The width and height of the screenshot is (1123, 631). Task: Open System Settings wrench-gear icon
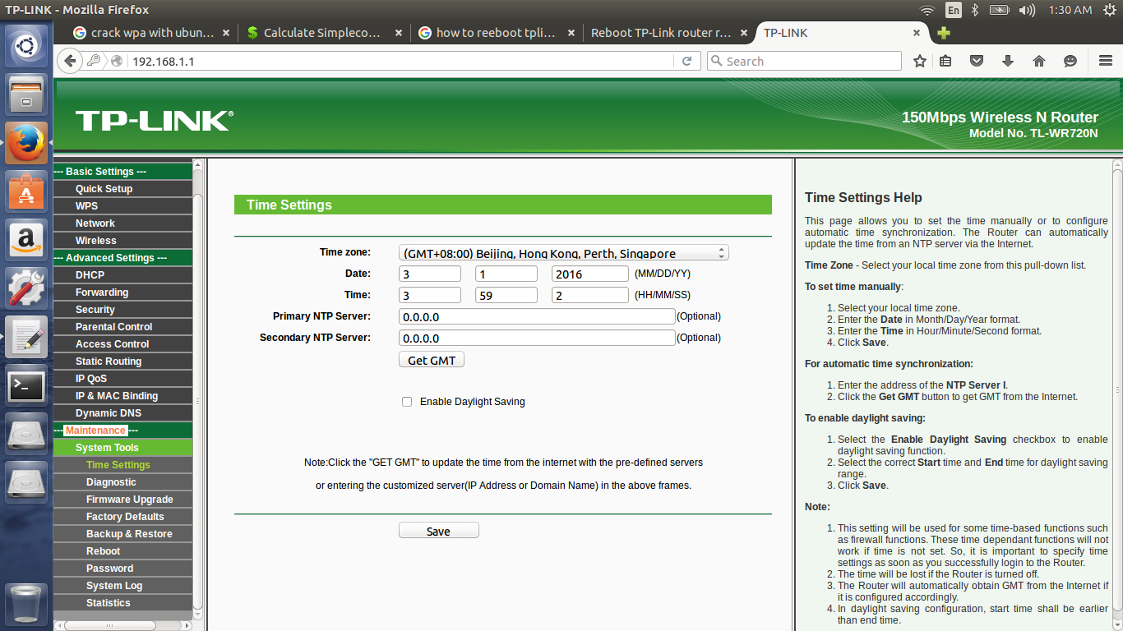click(x=27, y=288)
